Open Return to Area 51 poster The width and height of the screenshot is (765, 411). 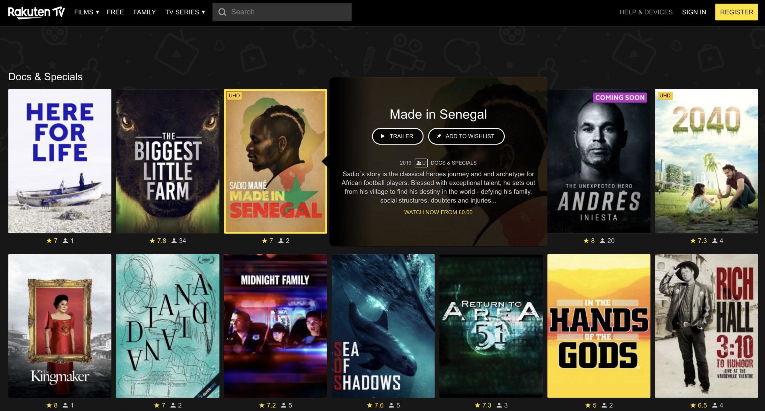(491, 326)
